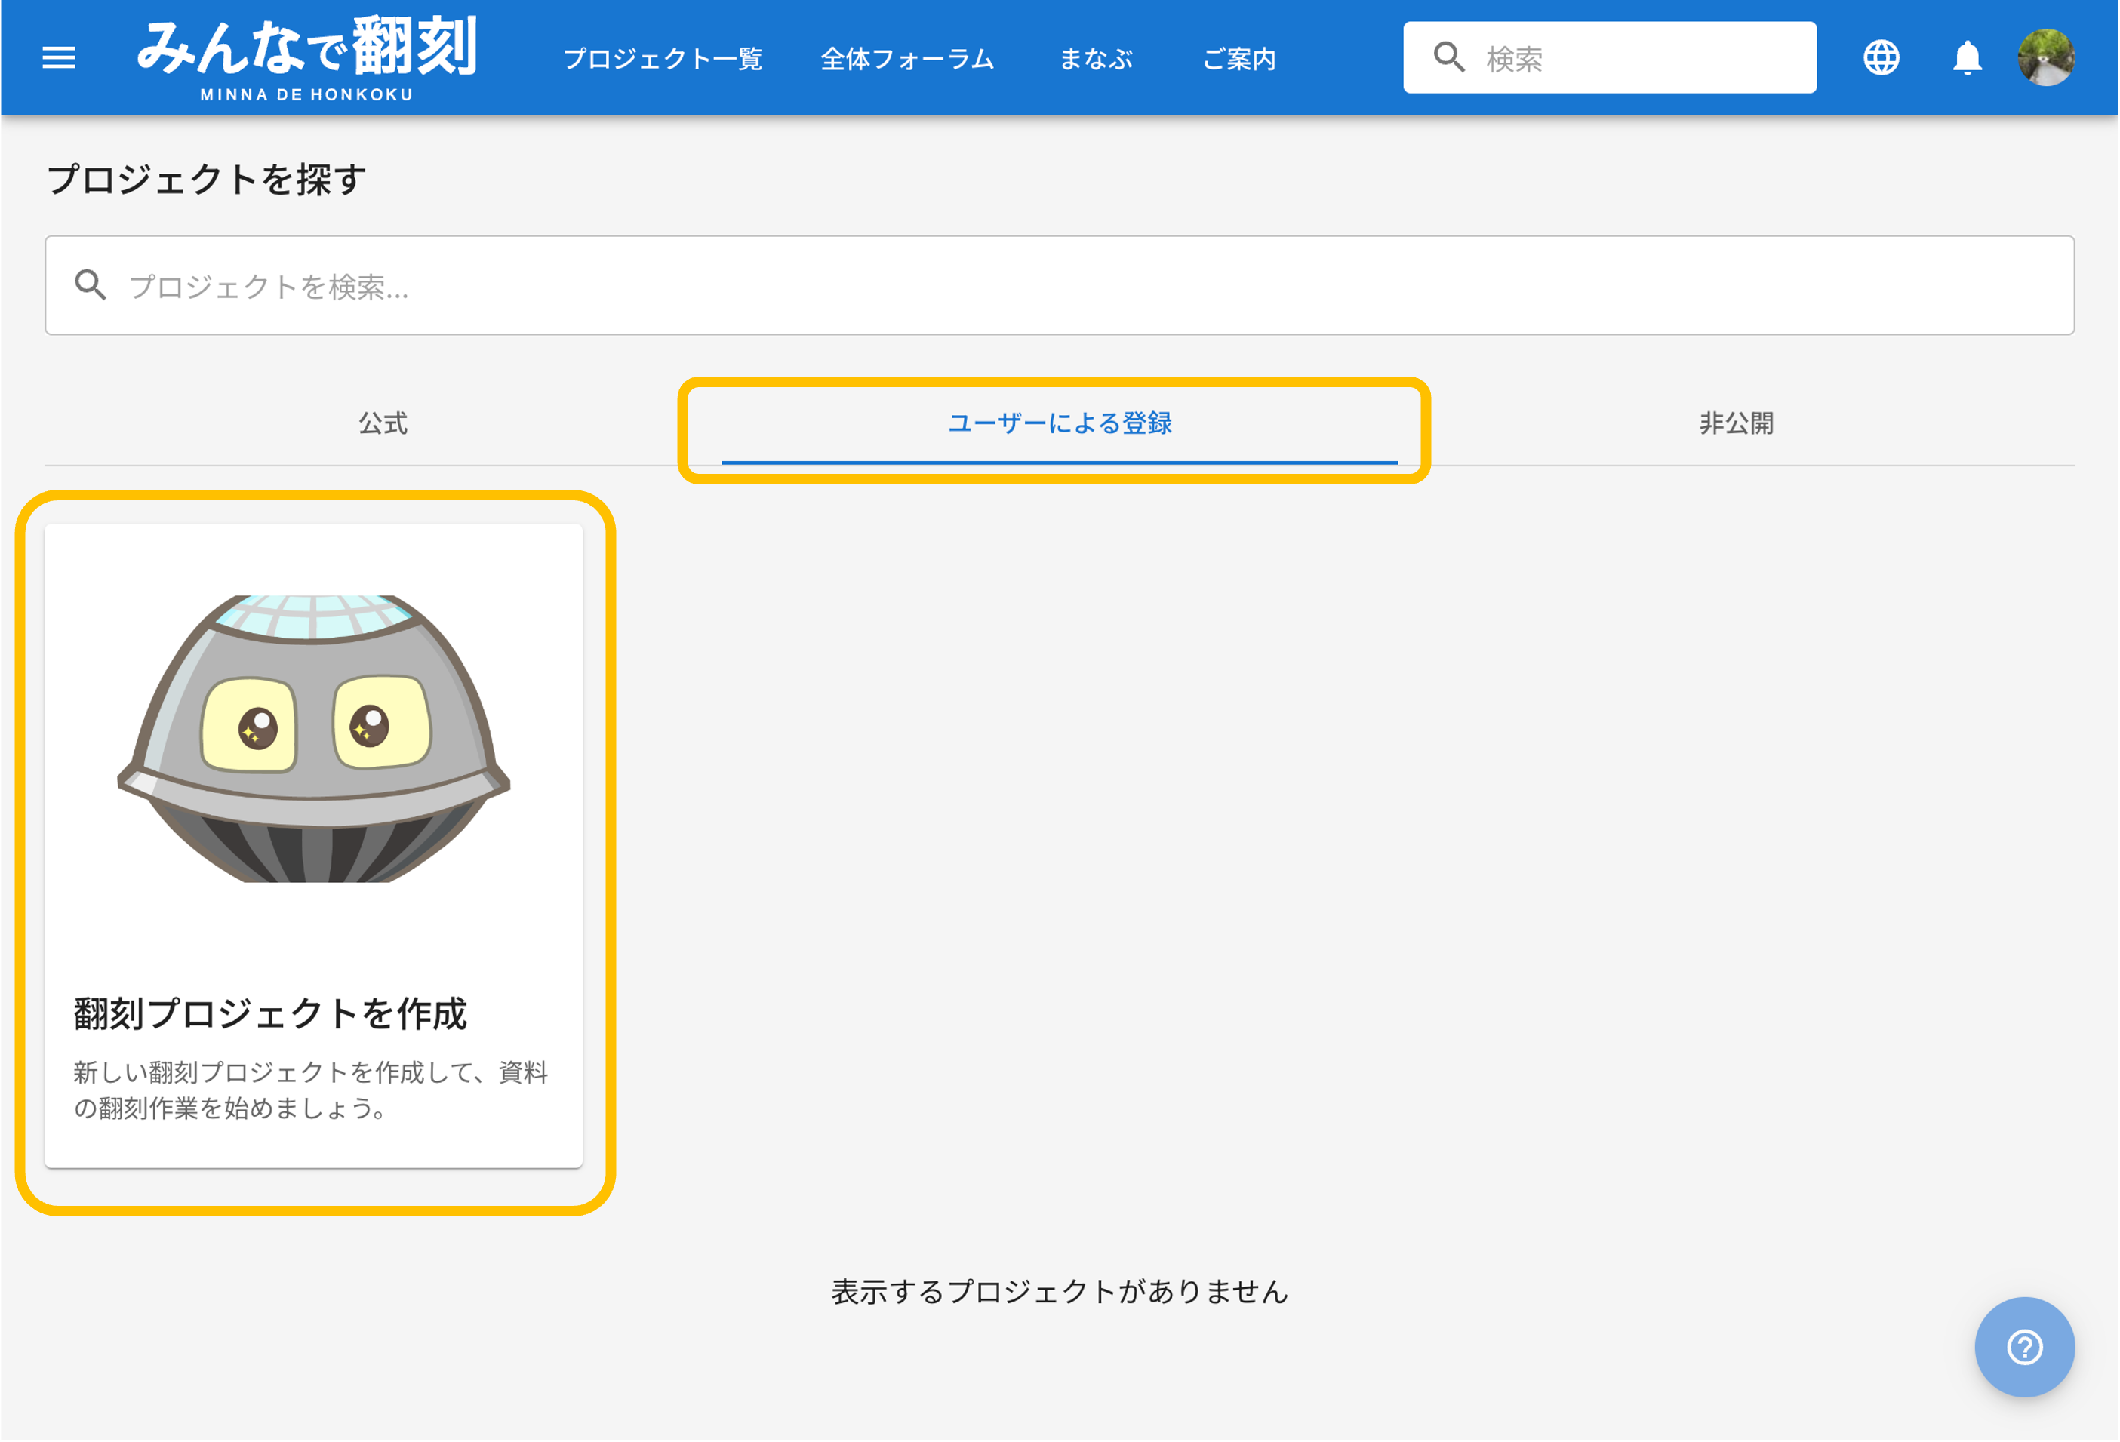Click the robot mascot card image

(313, 739)
